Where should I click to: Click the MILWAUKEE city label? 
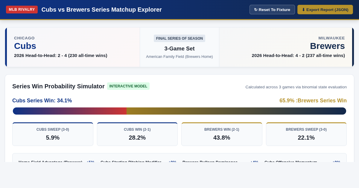click(331, 38)
